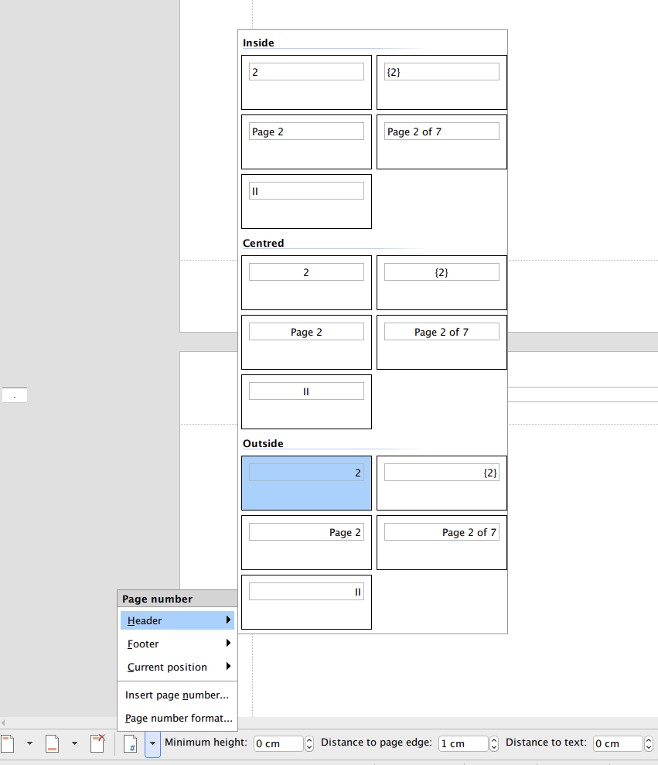658x765 pixels.
Task: Choose Outside Roman numeral 'II' style
Action: 306,602
